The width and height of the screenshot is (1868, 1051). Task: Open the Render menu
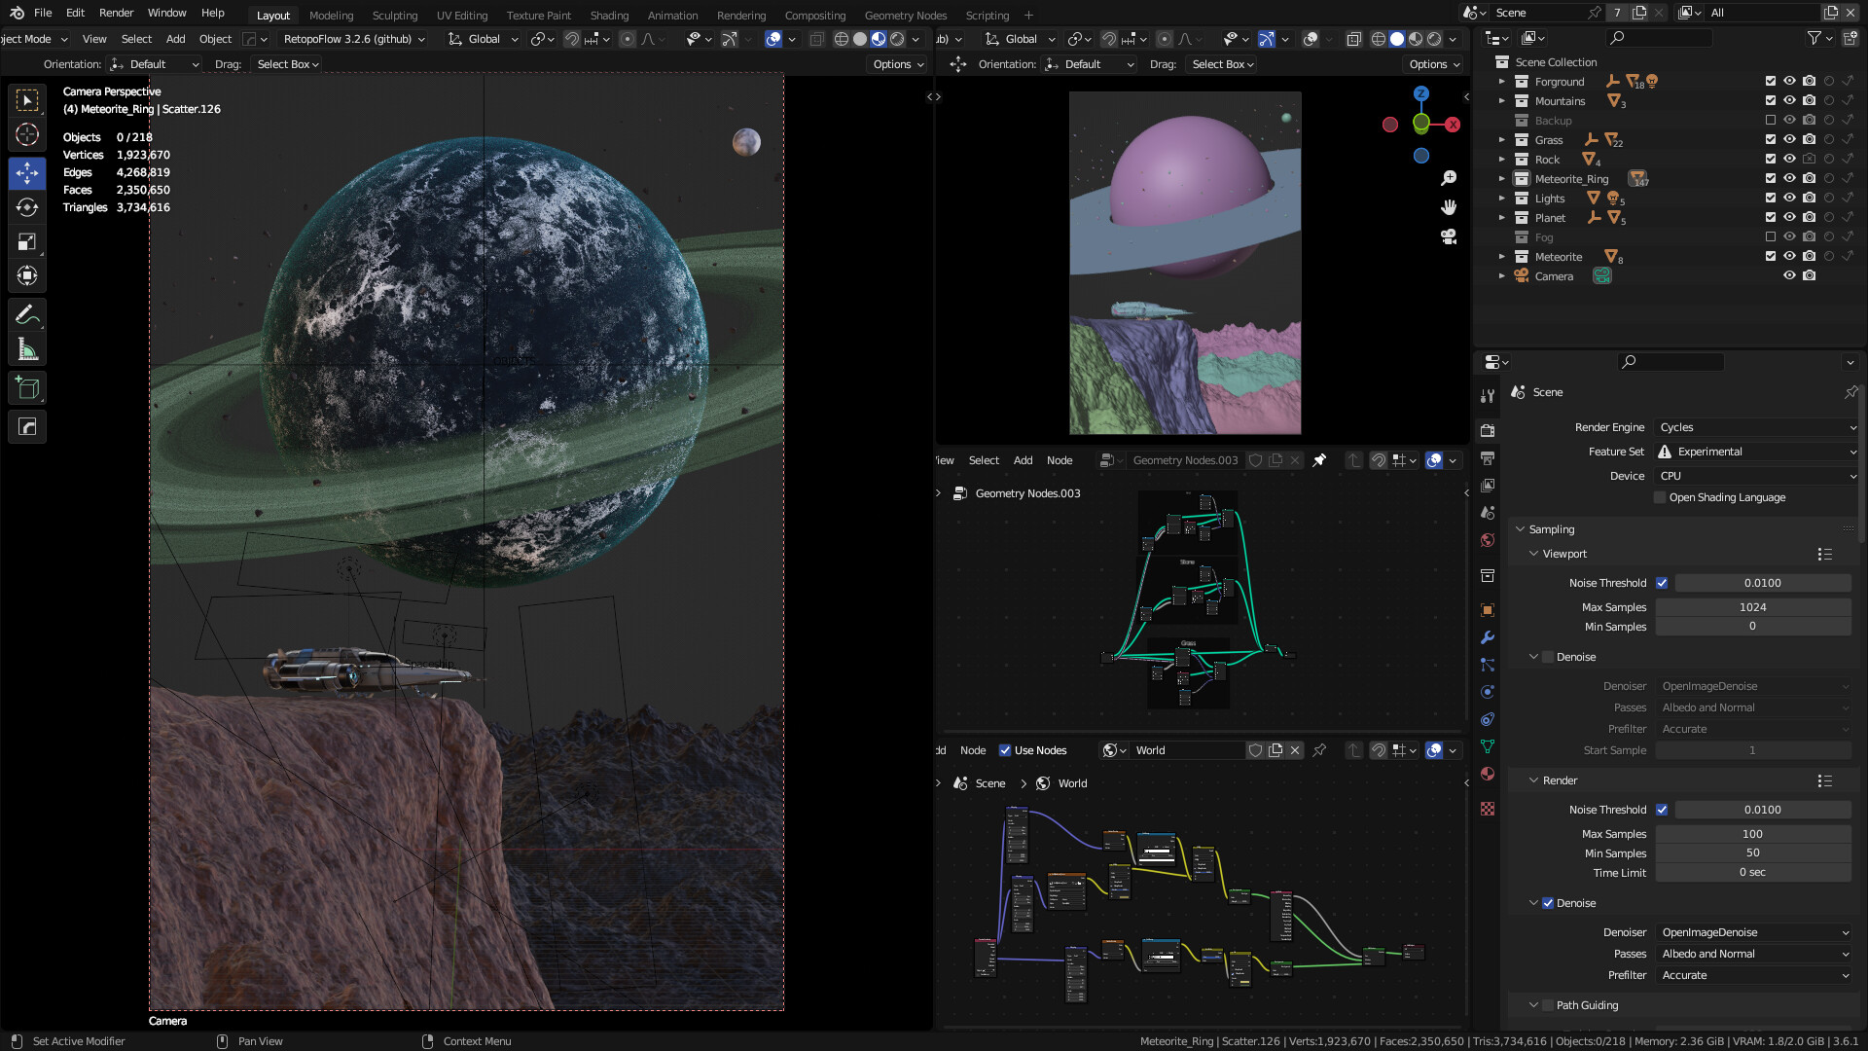pyautogui.click(x=116, y=13)
